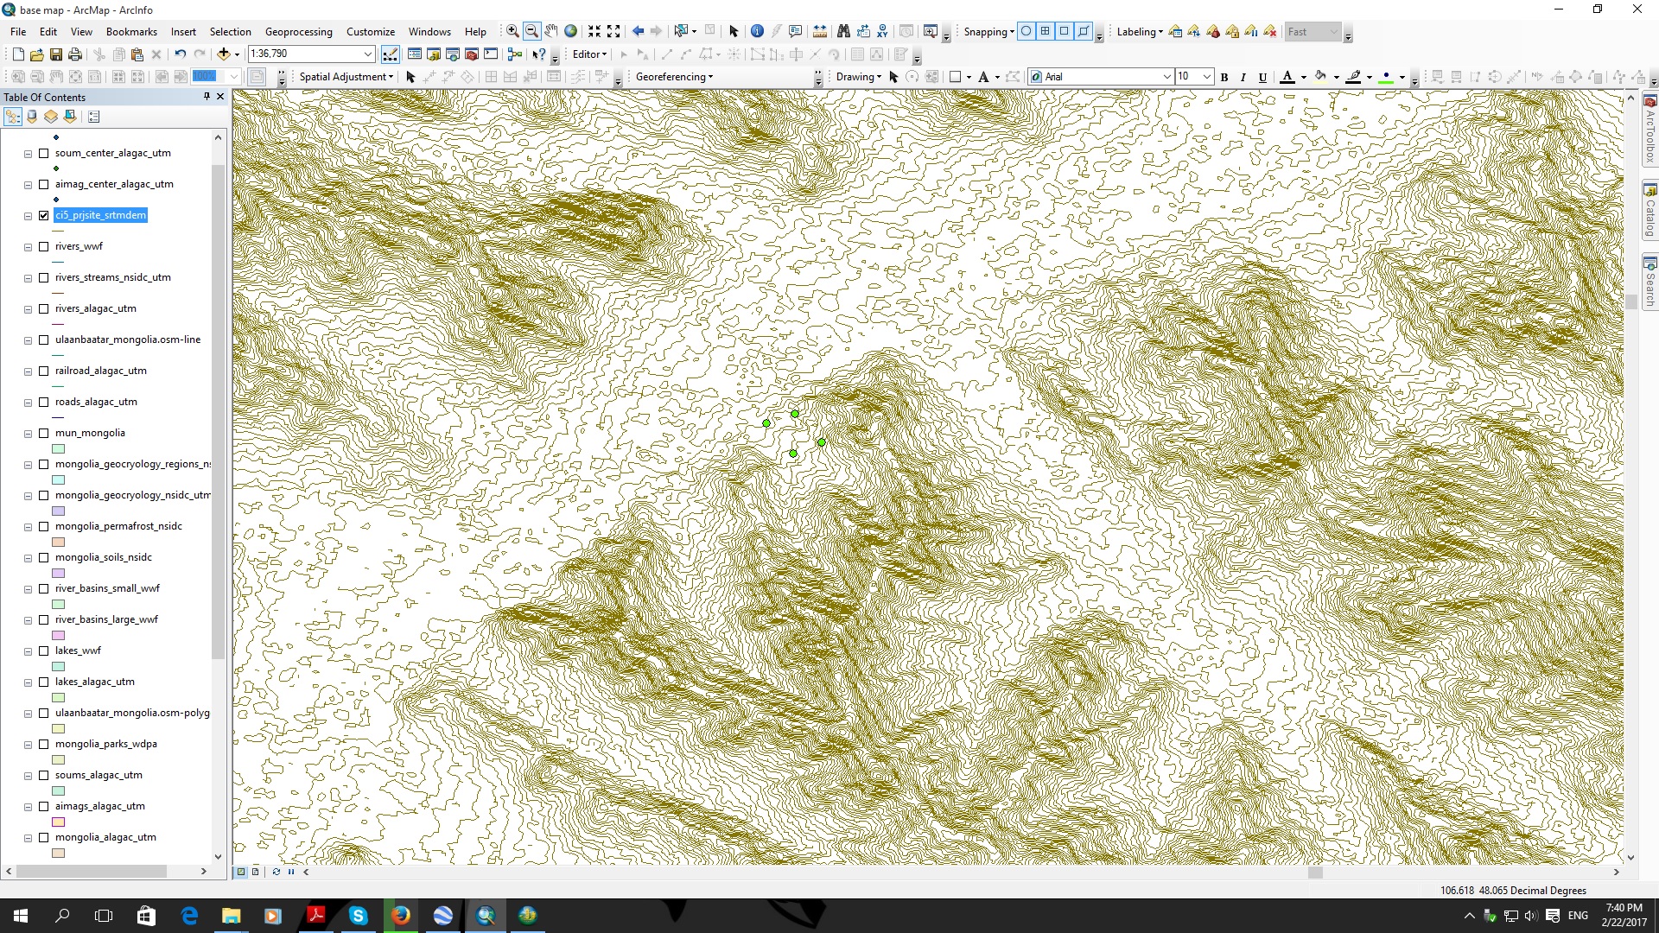The width and height of the screenshot is (1659, 933).
Task: Open the Catalog window from toolbar
Action: (x=434, y=54)
